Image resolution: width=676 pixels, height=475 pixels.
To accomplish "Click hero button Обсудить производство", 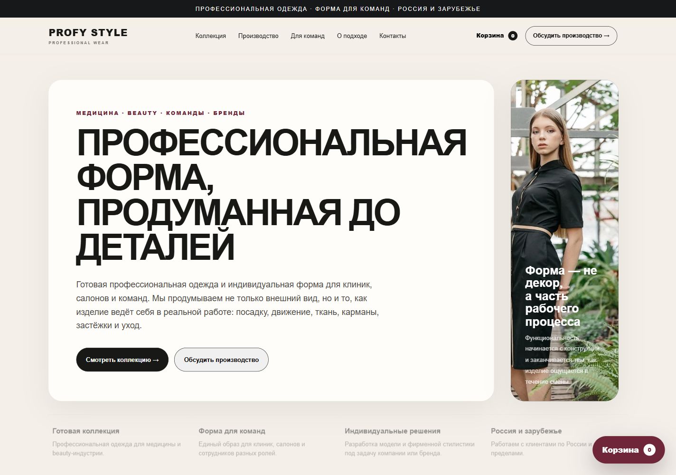I will click(x=221, y=360).
